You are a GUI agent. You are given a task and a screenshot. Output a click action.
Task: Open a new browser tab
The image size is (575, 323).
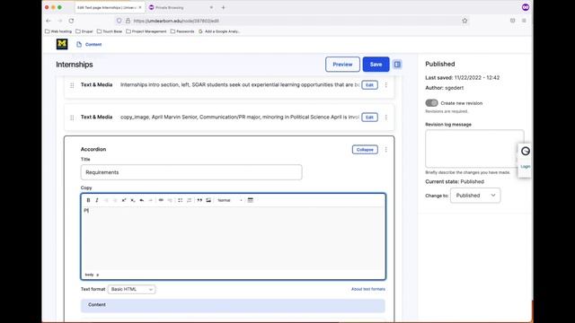coord(224,7)
